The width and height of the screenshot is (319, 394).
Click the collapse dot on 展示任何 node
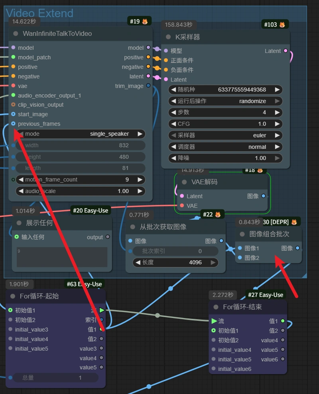[x=20, y=223]
